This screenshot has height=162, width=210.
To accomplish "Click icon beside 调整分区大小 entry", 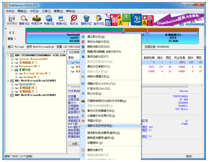I will (83, 84).
